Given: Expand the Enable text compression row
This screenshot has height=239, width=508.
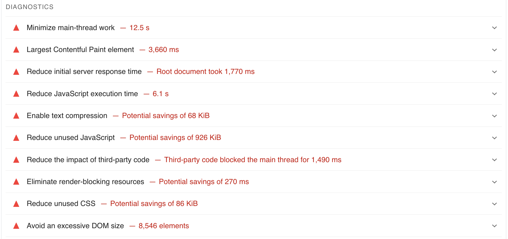Looking at the screenshot, I should coord(494,116).
